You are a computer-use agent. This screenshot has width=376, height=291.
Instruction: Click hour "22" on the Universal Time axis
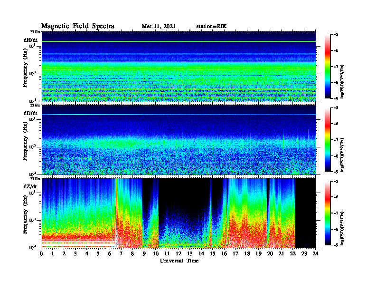tap(293, 254)
